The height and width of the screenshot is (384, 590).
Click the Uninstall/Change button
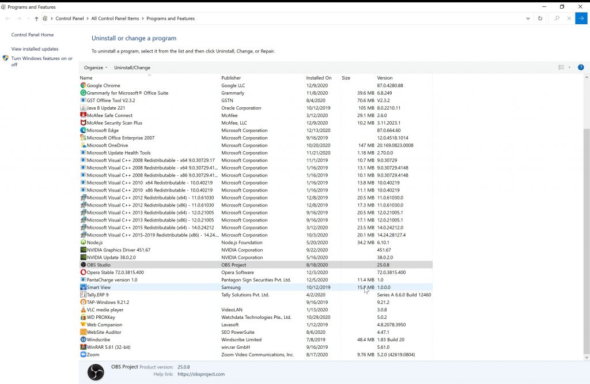click(132, 68)
